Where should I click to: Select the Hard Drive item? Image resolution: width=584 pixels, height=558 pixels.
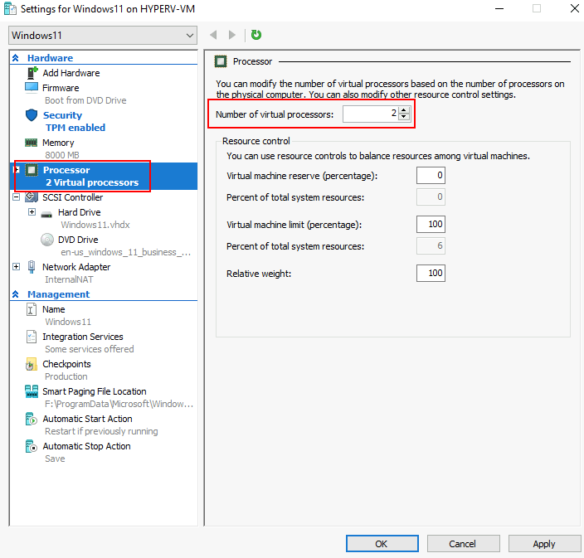[80, 212]
